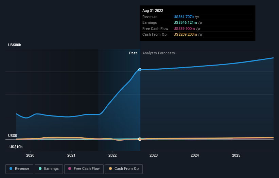
Task: Click the 2023 x-axis label
Action: tap(154, 155)
